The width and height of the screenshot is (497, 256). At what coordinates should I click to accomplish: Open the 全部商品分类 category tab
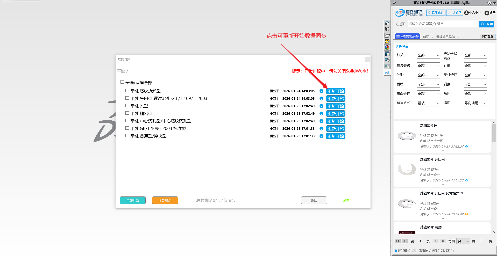click(407, 37)
